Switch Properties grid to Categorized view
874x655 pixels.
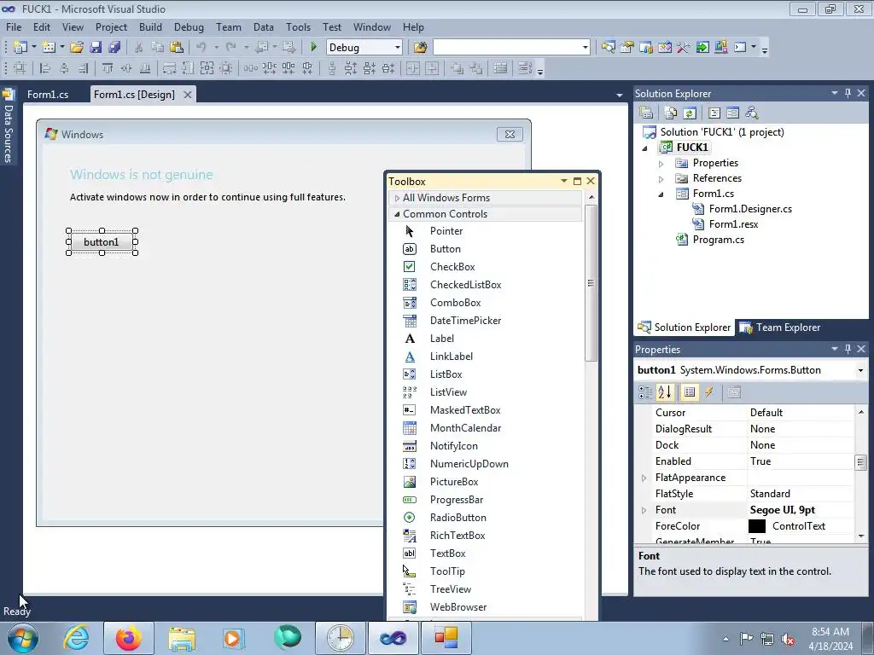[x=645, y=392]
